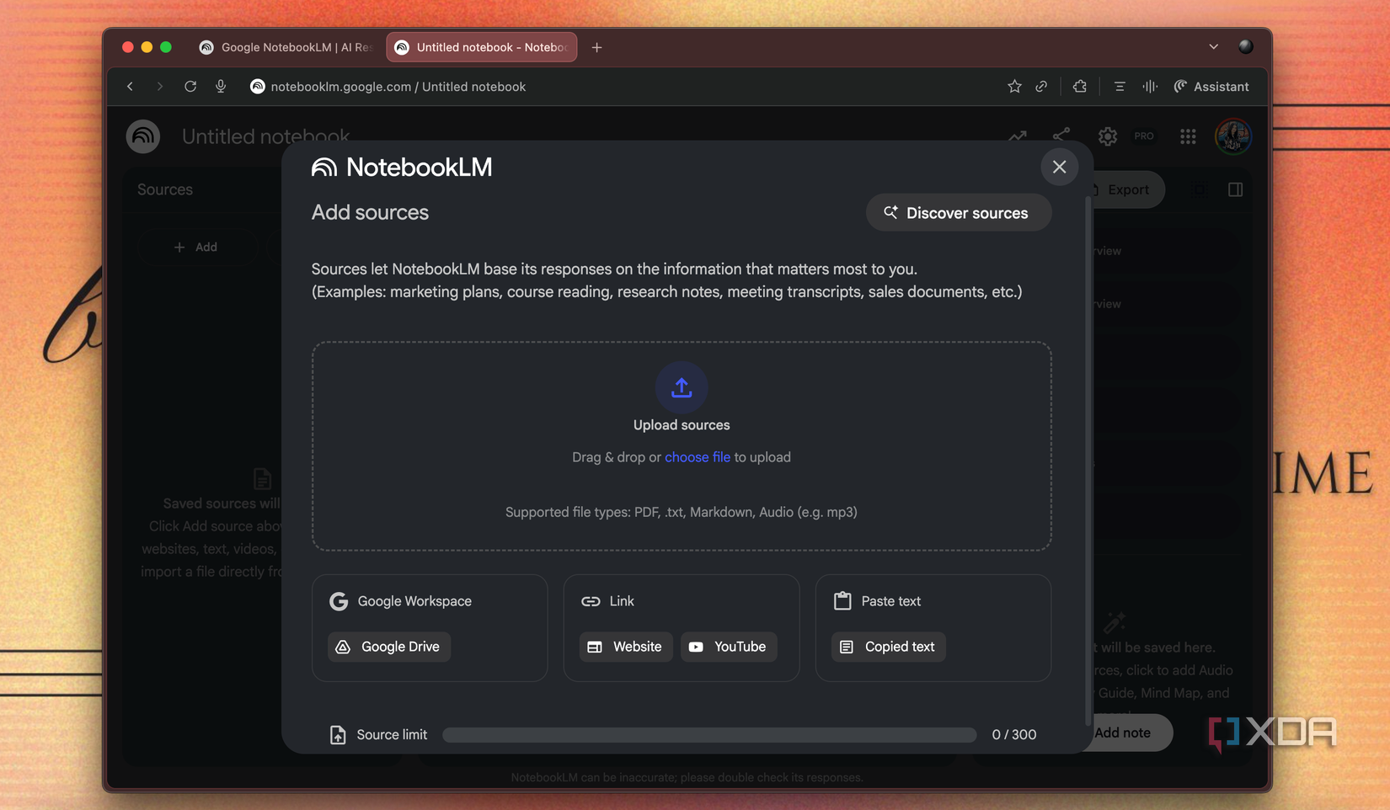Image resolution: width=1390 pixels, height=810 pixels.
Task: Click the NotebookLM logo in the dialog header
Action: [x=323, y=167]
